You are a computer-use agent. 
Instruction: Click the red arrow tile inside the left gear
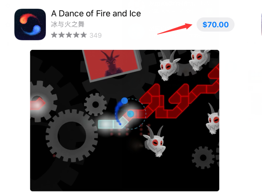(37, 103)
